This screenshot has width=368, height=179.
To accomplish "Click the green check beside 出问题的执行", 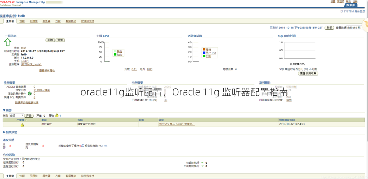I will (202, 166).
